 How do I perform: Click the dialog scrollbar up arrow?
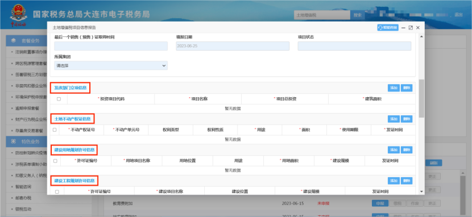click(x=421, y=36)
